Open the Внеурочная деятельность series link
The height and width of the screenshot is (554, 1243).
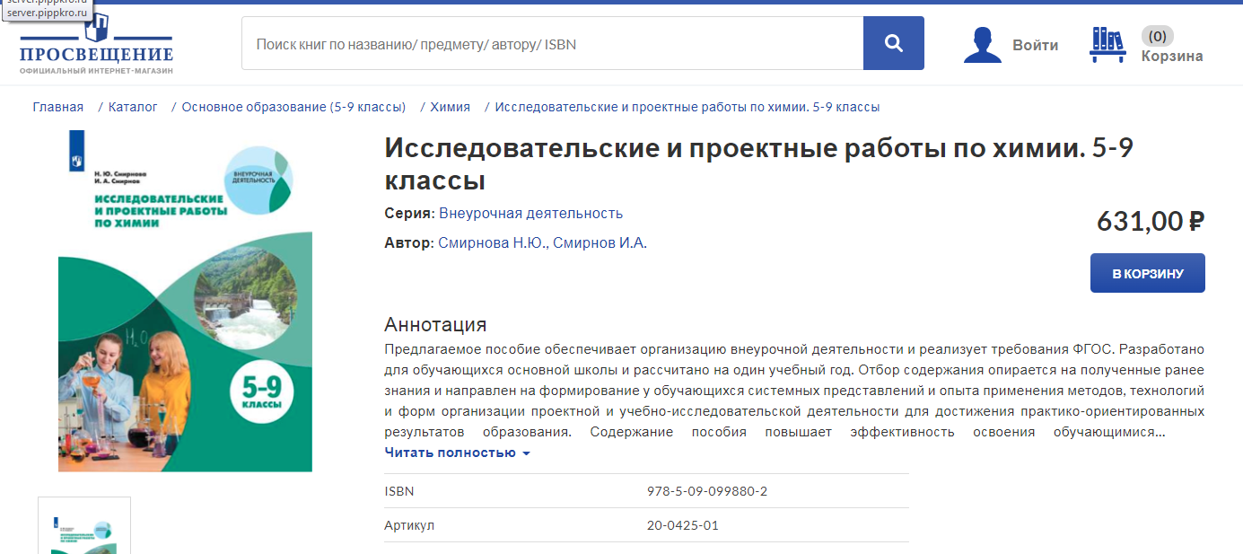point(530,214)
